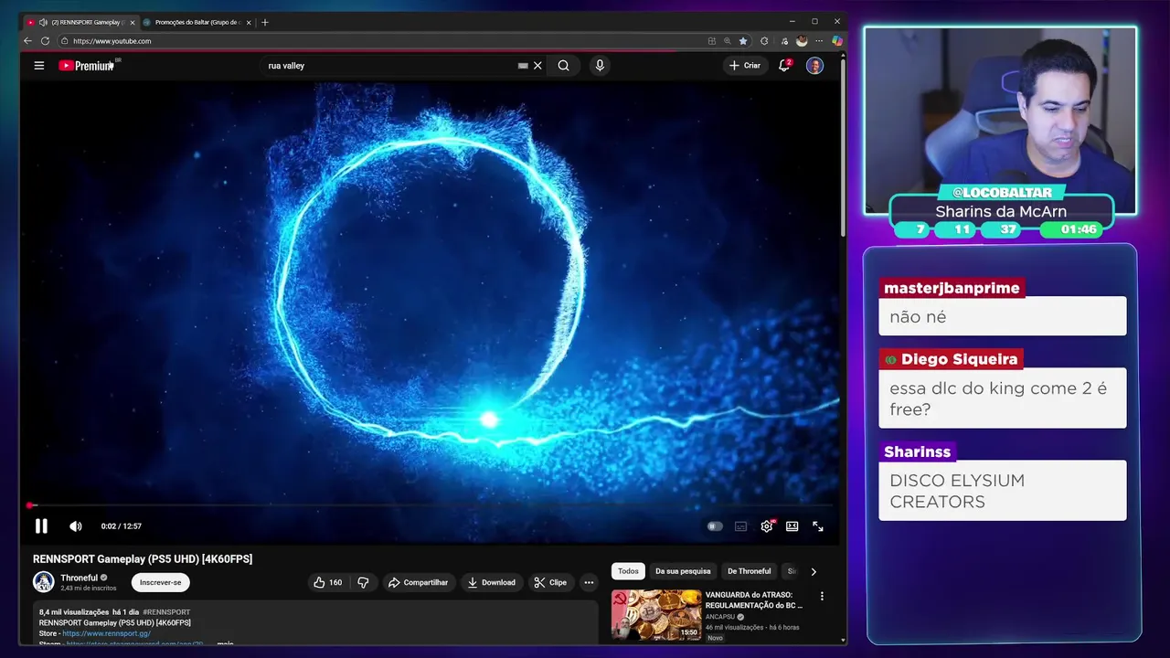
Task: Open browser settings three-dots menu
Action: [819, 41]
